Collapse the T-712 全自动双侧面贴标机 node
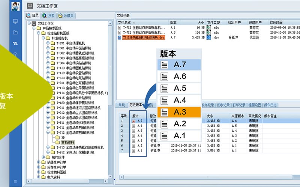The height and width of the screenshot is (187, 300). coord(48,132)
